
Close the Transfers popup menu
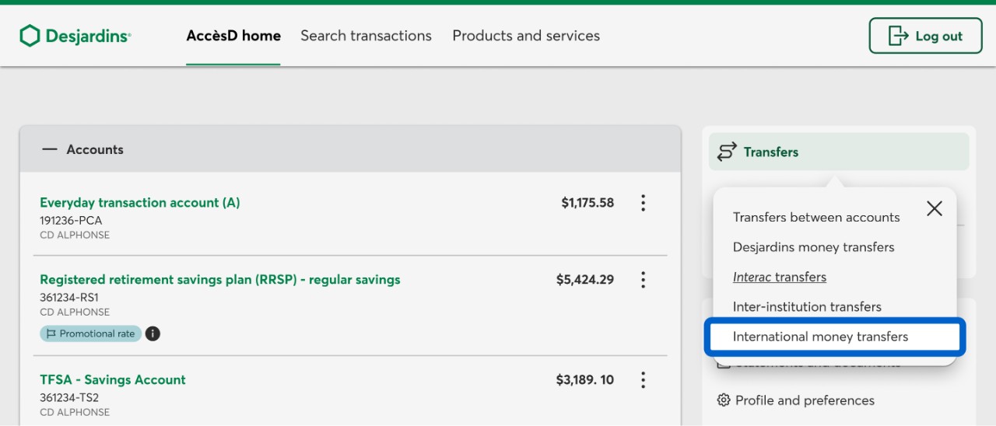pyautogui.click(x=935, y=208)
